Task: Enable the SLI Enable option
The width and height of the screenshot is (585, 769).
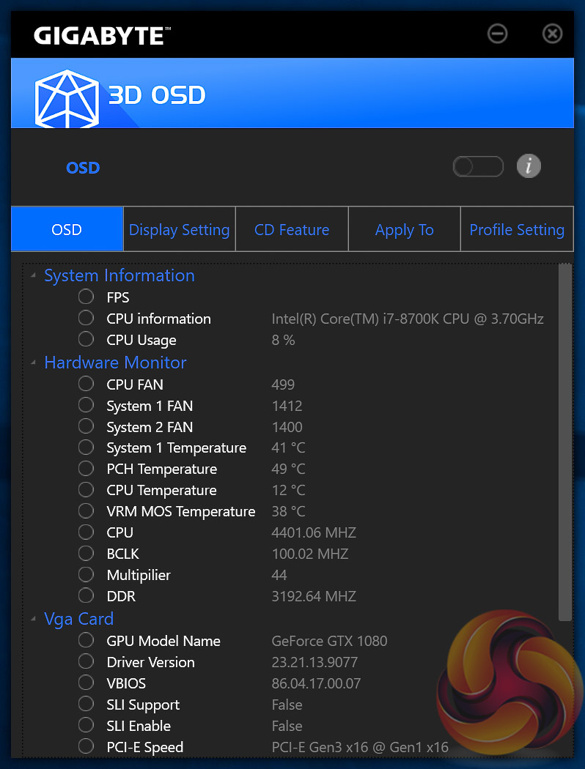Action: pyautogui.click(x=86, y=725)
